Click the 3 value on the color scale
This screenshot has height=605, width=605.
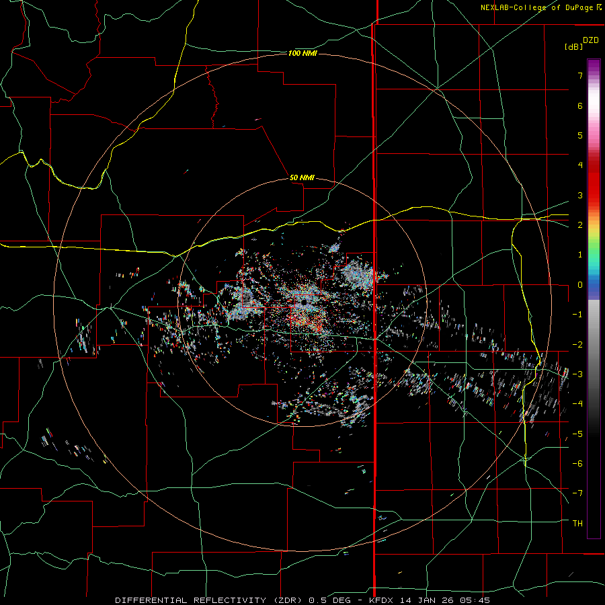(580, 195)
